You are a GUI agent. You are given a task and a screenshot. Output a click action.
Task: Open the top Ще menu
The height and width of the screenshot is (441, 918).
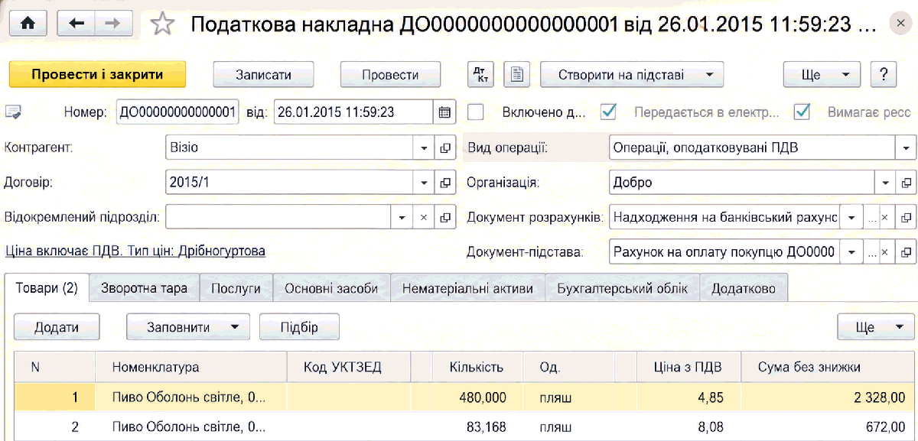(x=823, y=74)
